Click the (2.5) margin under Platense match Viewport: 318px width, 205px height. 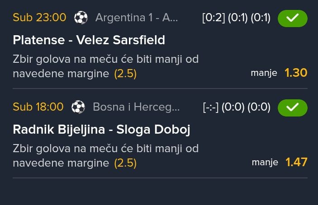tap(125, 74)
